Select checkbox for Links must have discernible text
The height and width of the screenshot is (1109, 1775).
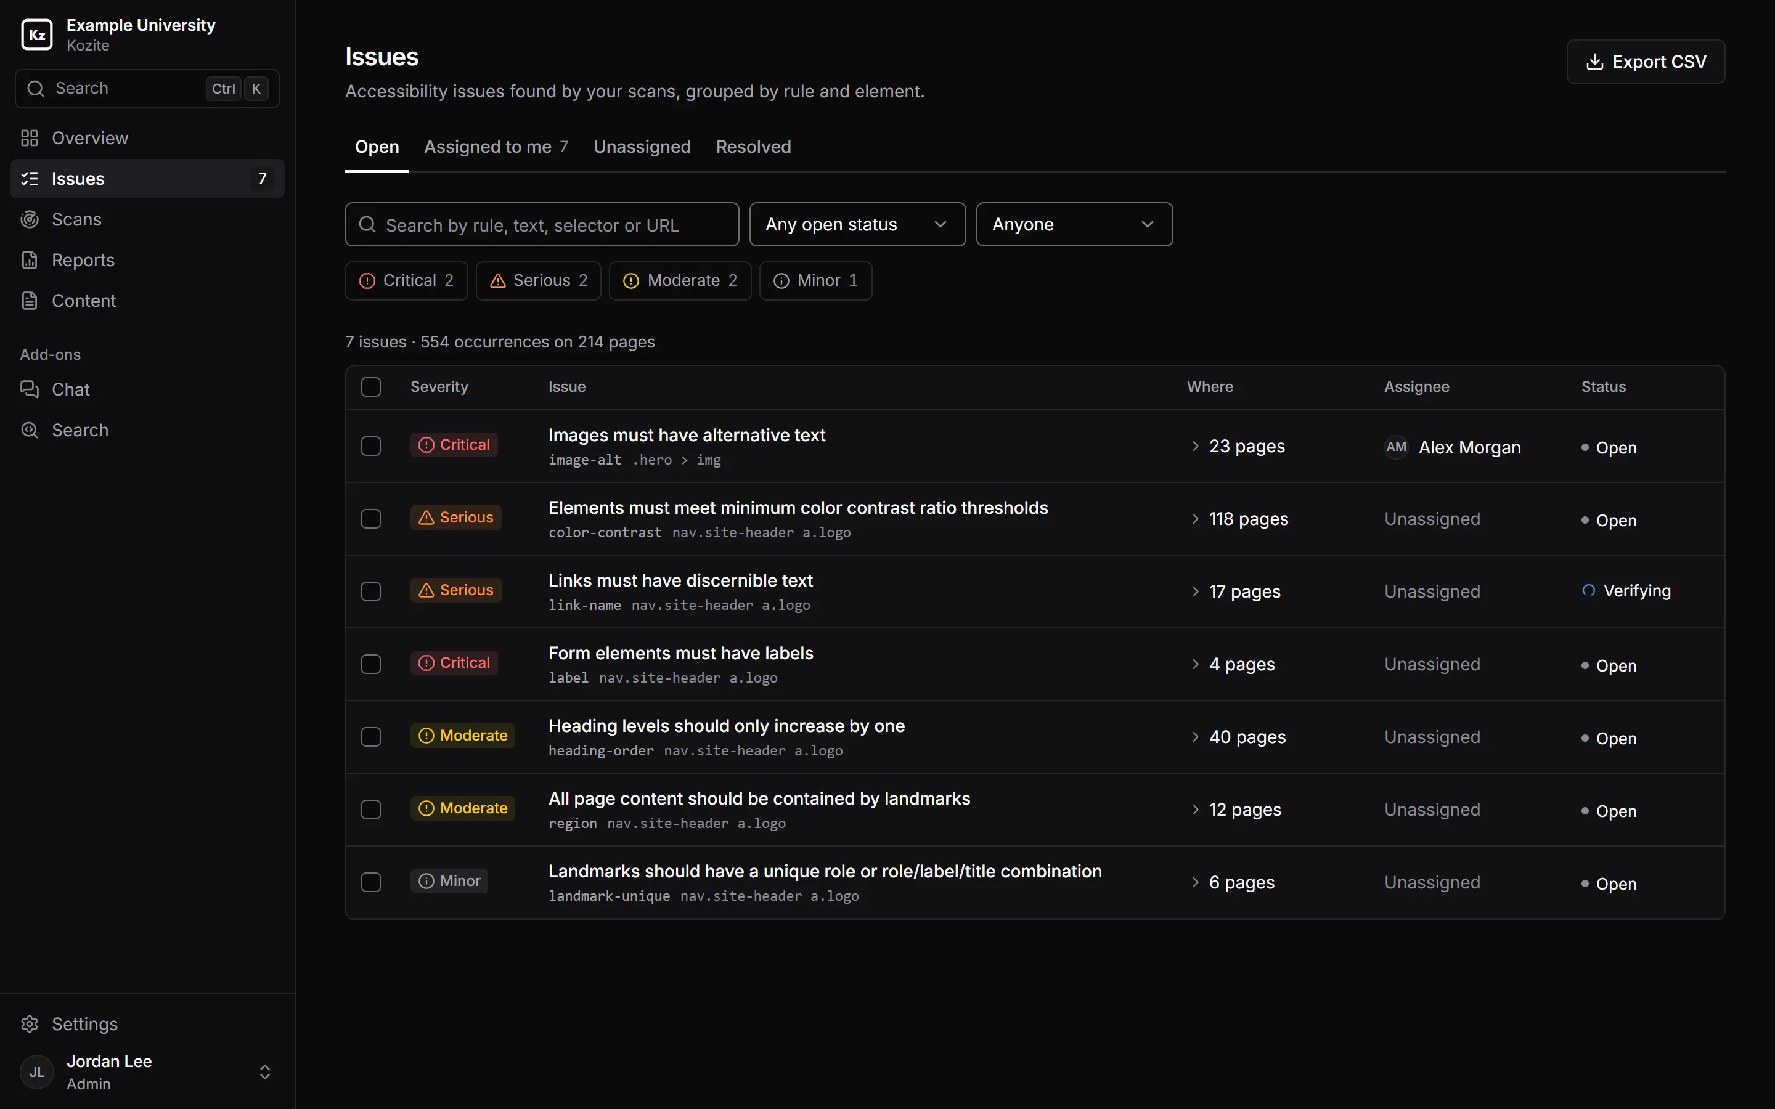(x=371, y=591)
